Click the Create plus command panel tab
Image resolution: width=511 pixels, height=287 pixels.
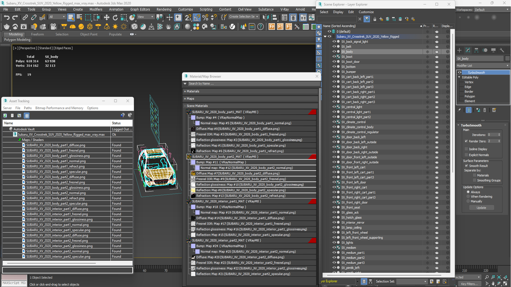(x=459, y=50)
